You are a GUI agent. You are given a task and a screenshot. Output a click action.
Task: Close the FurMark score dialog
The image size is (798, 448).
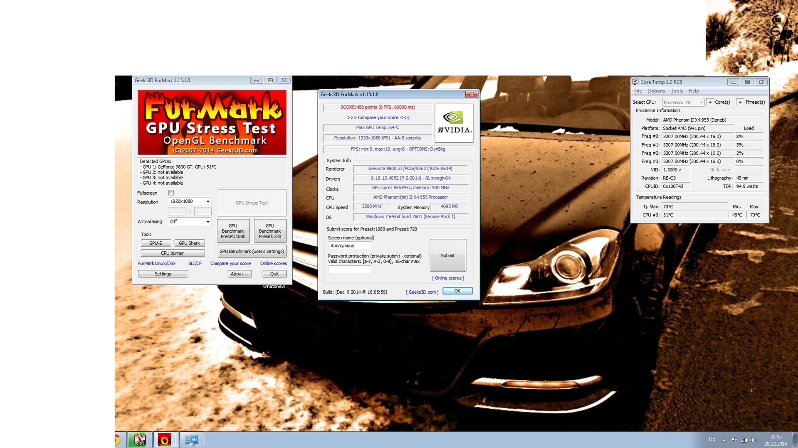click(x=472, y=95)
